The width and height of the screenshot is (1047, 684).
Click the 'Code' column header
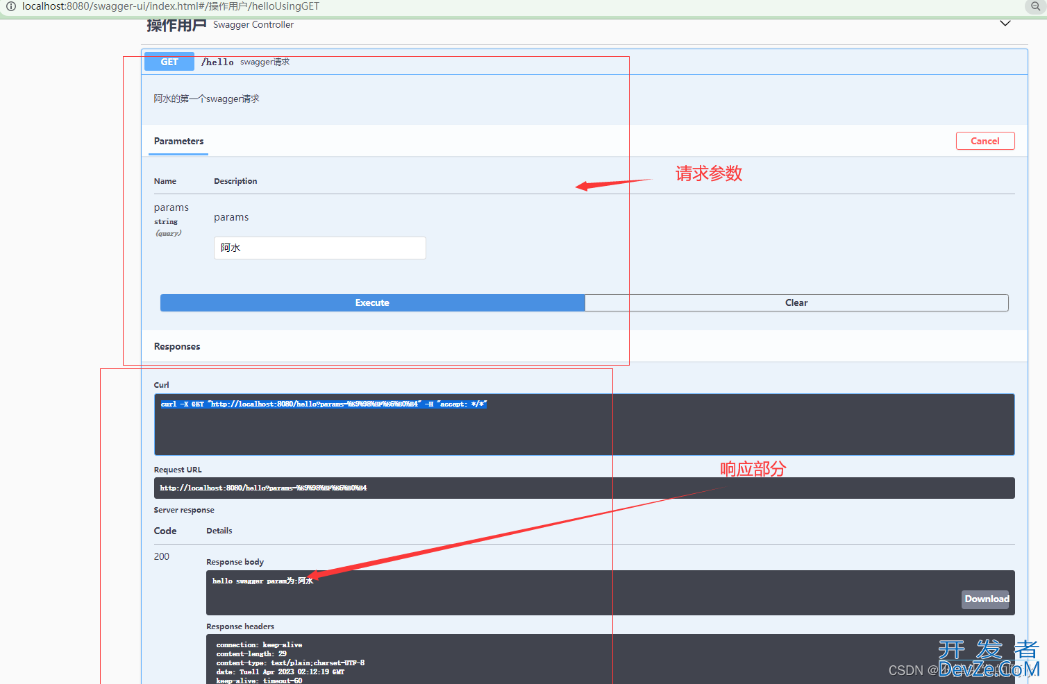coord(165,531)
